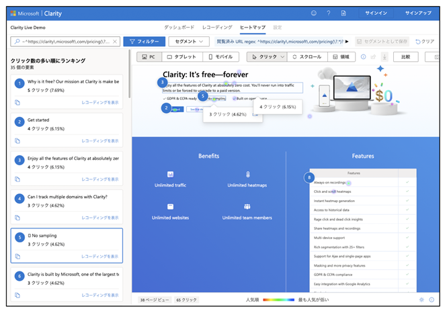Click the URL filter input field

click(65, 42)
